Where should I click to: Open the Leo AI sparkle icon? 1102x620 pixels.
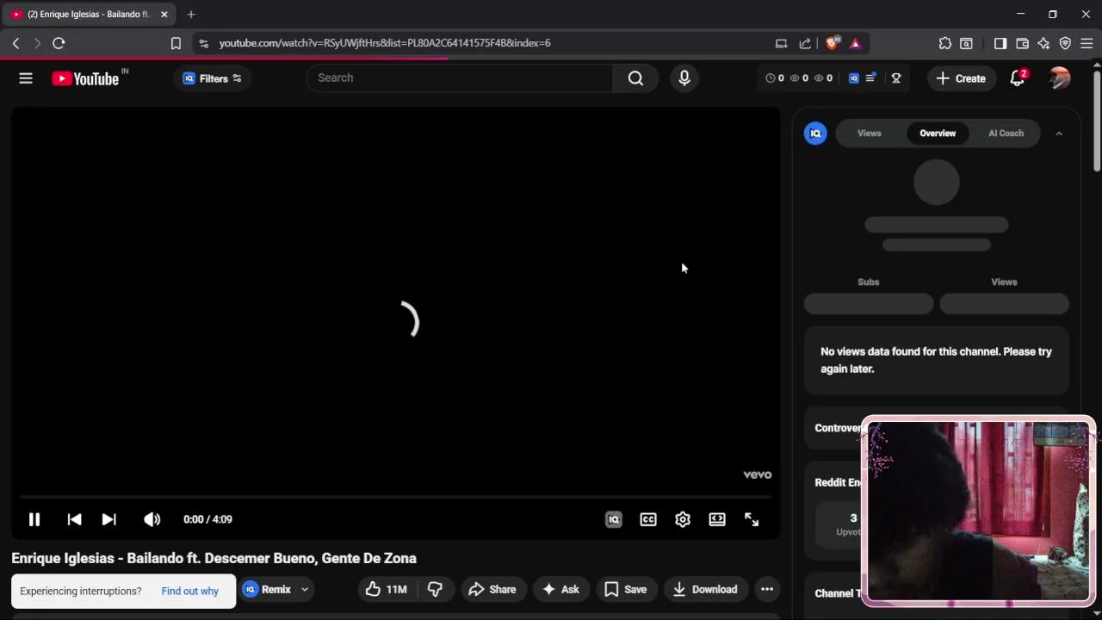point(1043,43)
